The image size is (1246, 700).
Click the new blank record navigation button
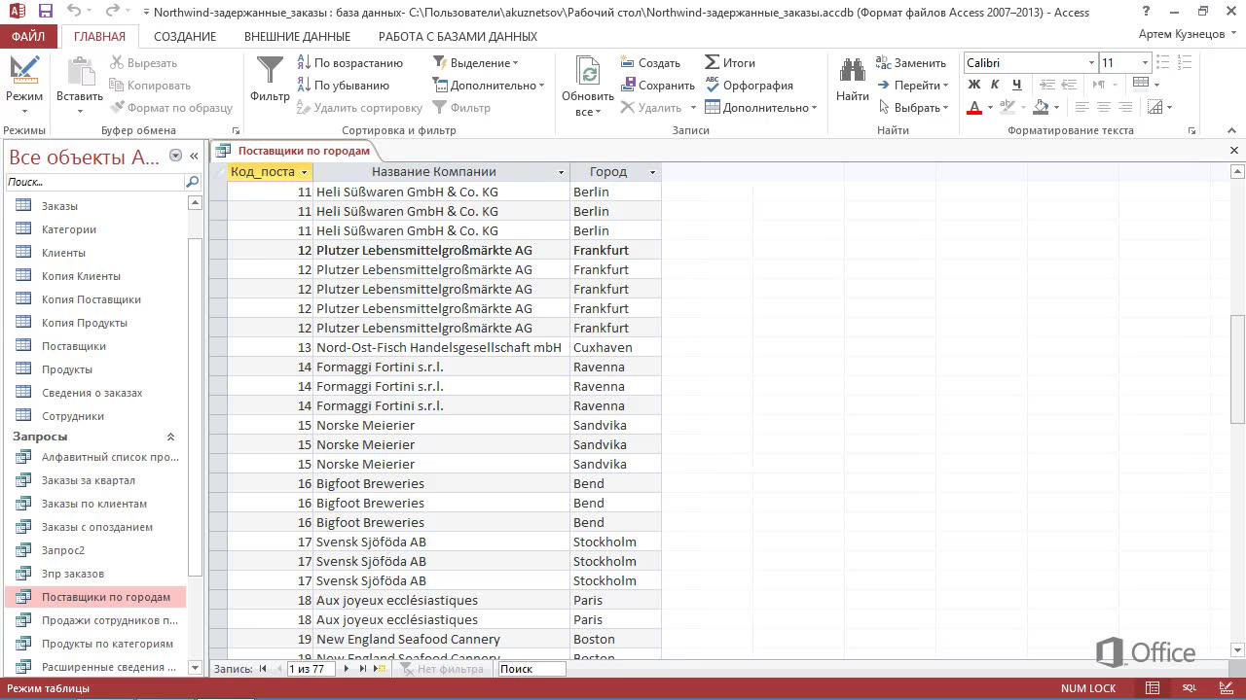pyautogui.click(x=381, y=669)
